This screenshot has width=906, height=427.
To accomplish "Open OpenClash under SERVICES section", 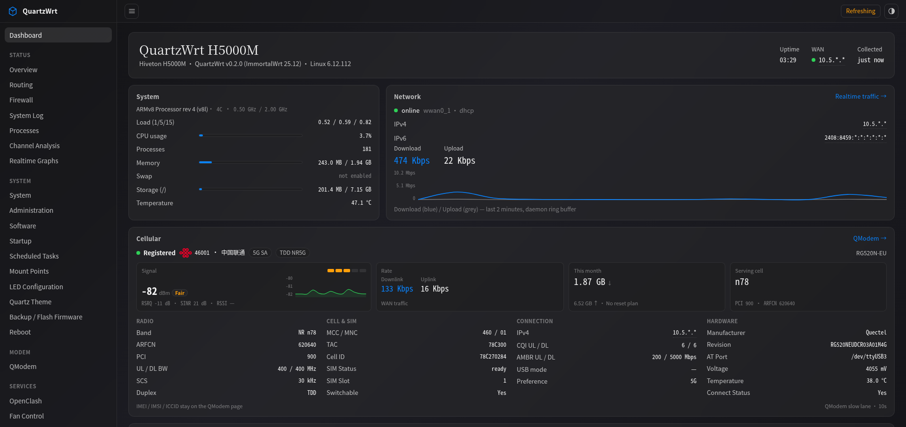I will [x=58, y=401].
